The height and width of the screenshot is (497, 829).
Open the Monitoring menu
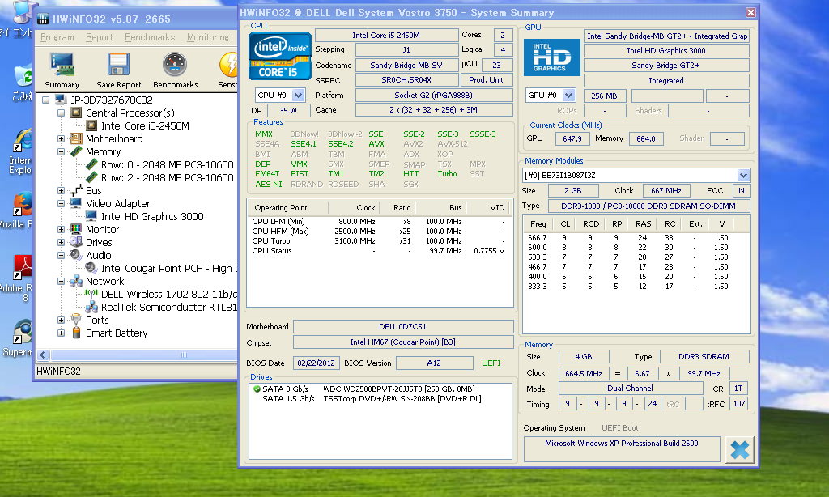tap(207, 37)
